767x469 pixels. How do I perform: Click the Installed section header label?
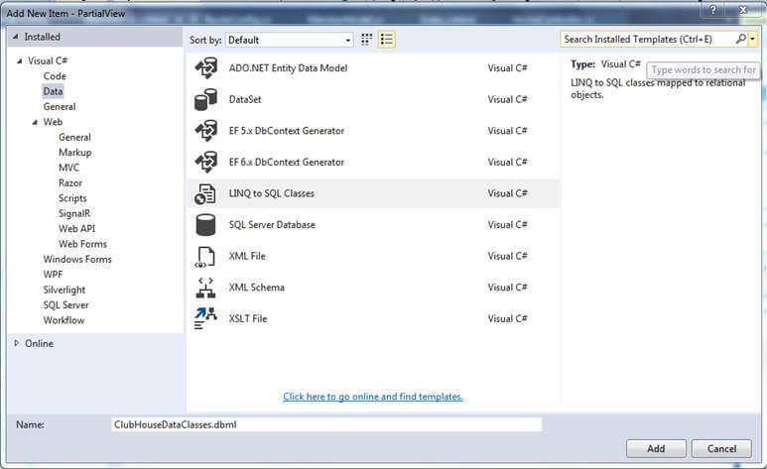pyautogui.click(x=42, y=37)
